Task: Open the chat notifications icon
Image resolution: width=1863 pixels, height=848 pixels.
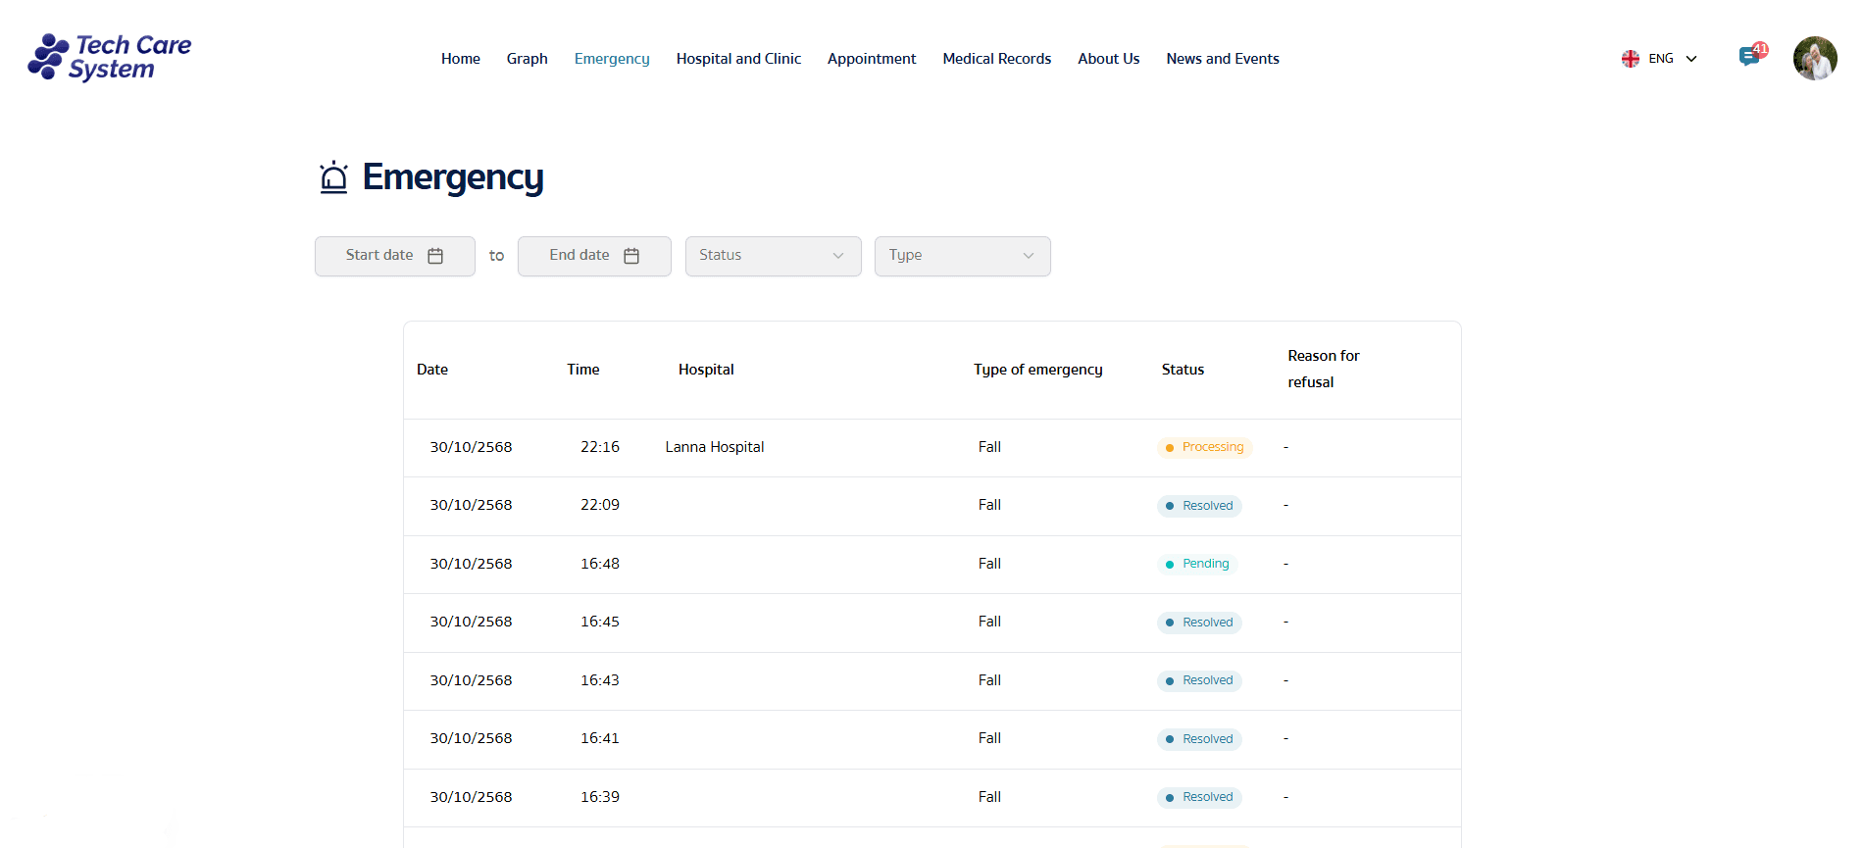Action: coord(1749,57)
